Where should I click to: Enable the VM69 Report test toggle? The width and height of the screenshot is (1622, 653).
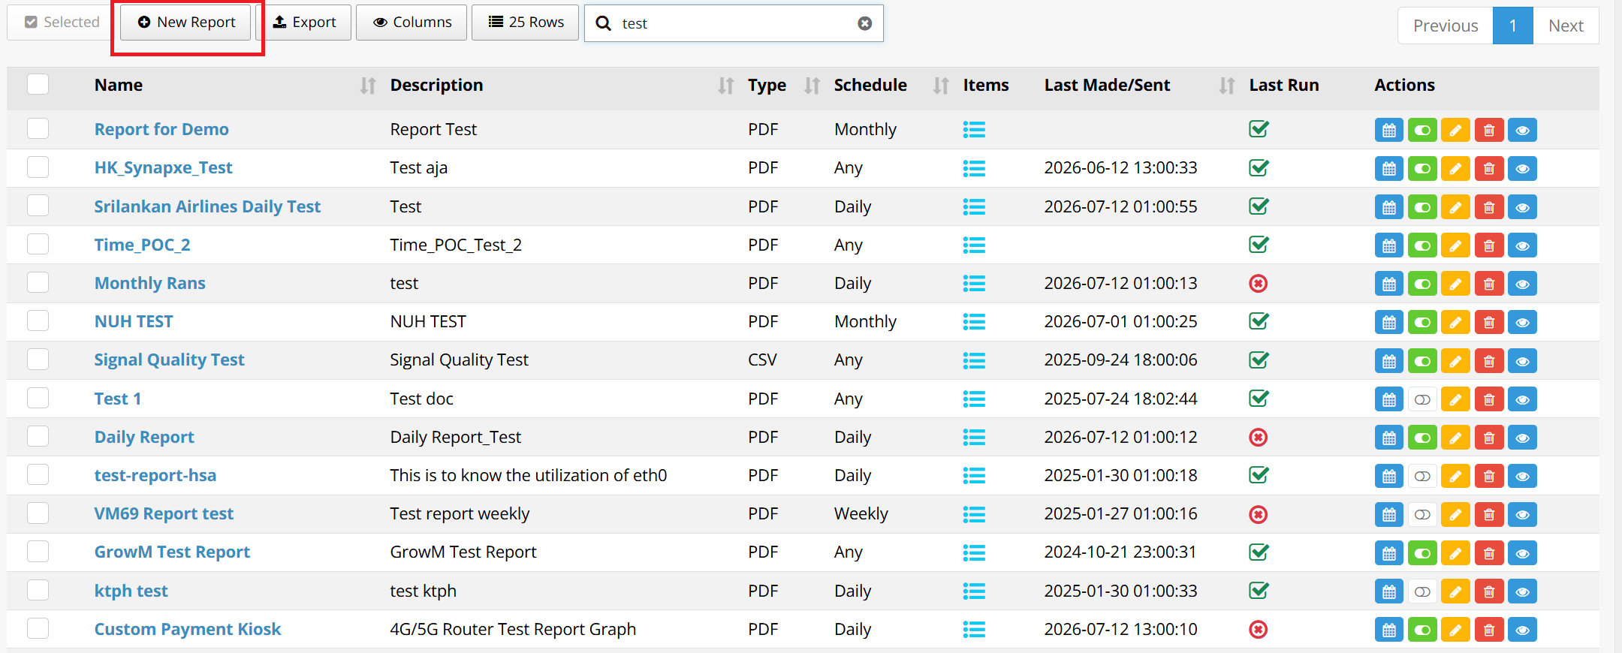[1422, 514]
